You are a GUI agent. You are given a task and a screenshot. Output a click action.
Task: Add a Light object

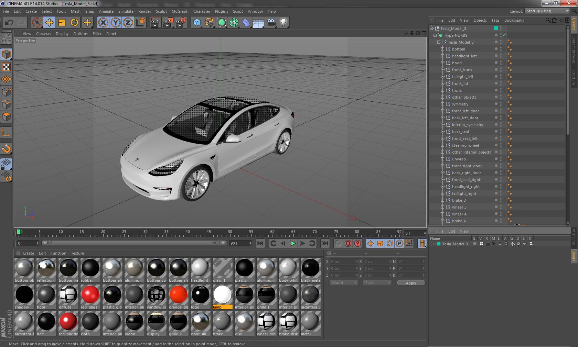point(283,23)
